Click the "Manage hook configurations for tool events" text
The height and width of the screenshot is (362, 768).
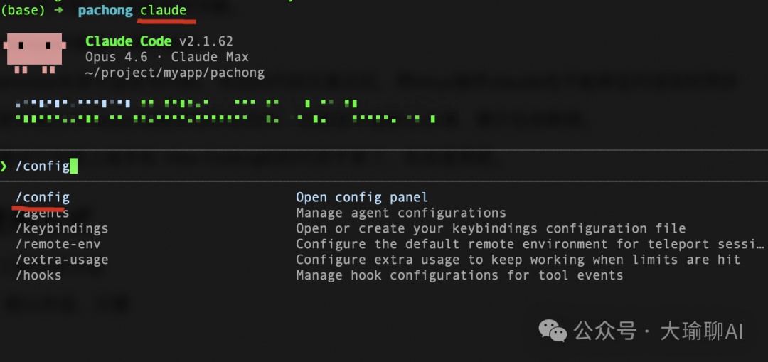click(x=459, y=275)
